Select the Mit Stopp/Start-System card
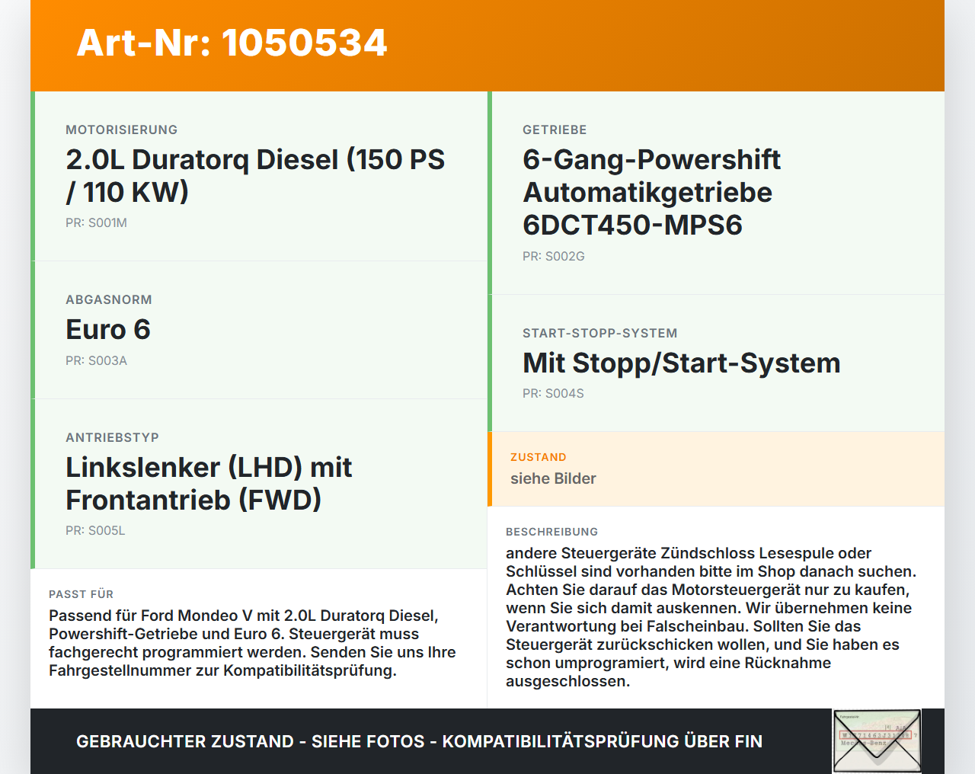 click(x=716, y=363)
